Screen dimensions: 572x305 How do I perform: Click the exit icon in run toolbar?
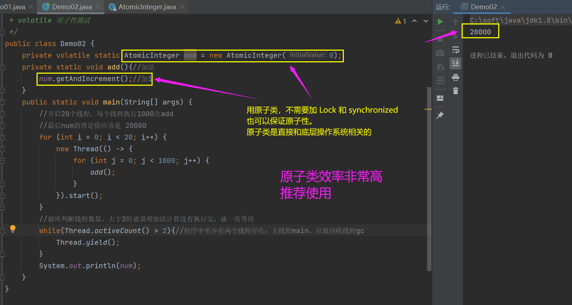tap(440, 80)
